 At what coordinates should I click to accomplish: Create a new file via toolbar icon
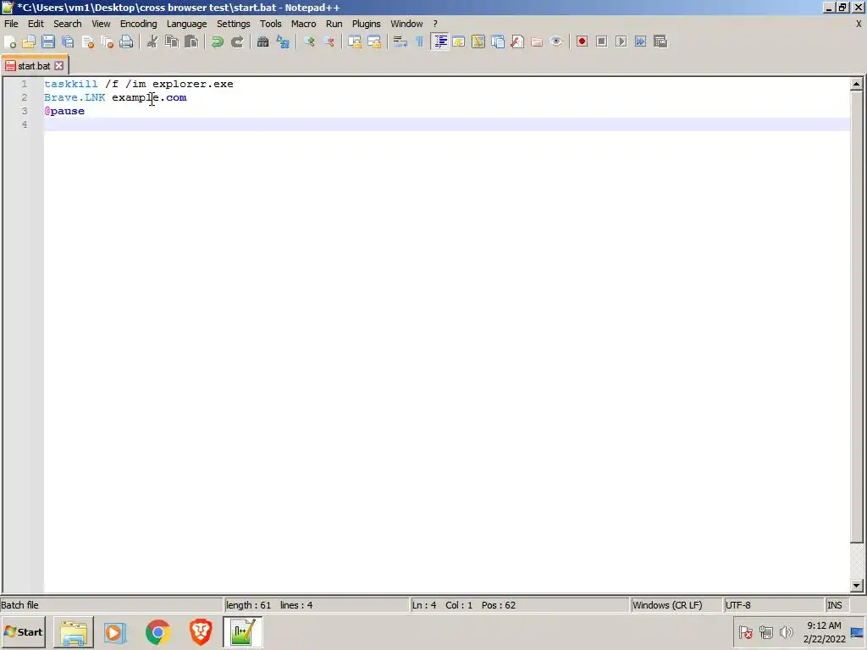(x=10, y=42)
